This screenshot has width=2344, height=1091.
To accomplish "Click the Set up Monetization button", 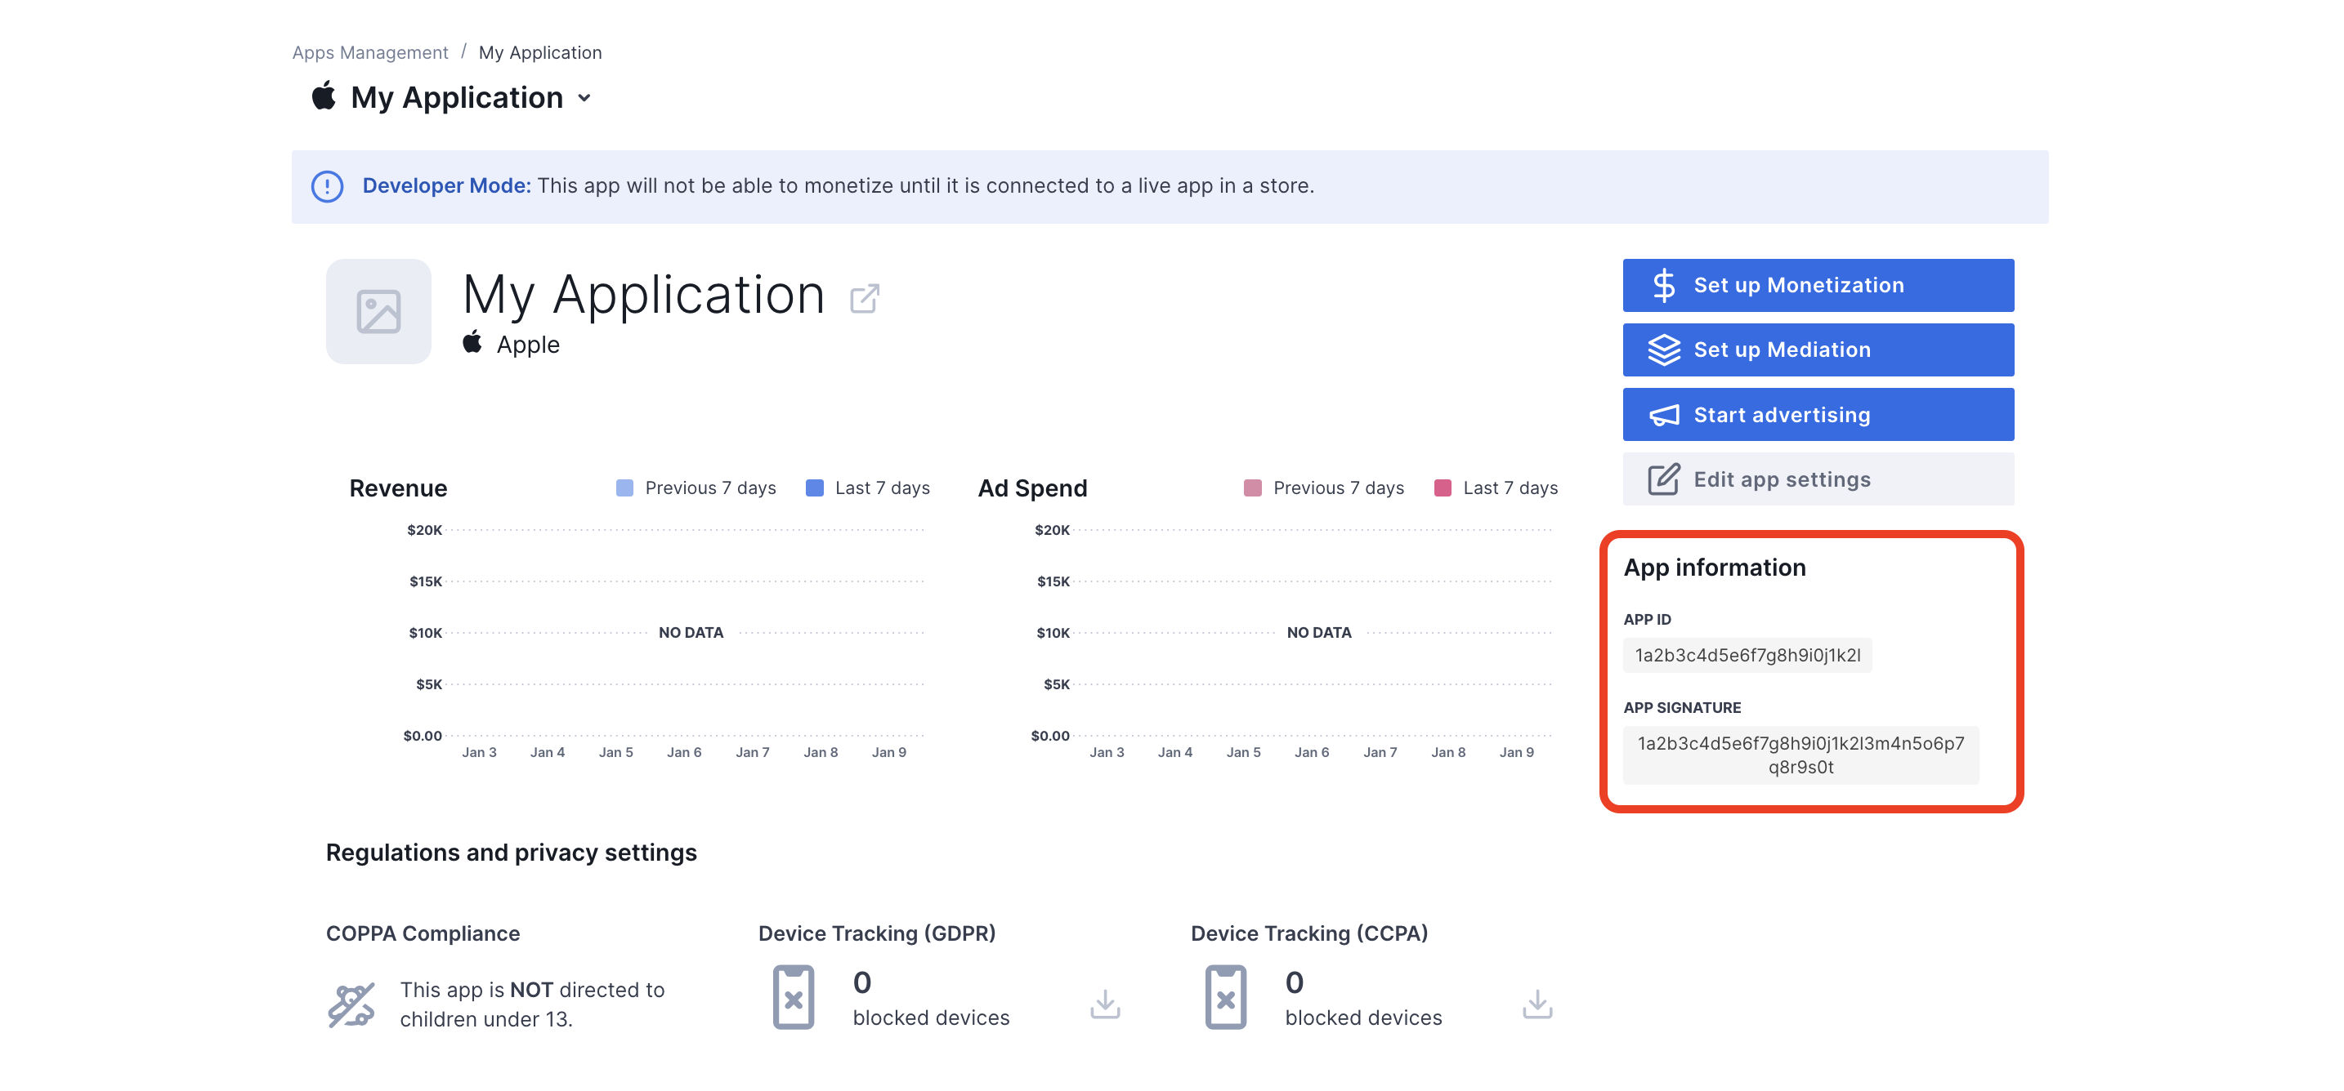I will [1818, 284].
